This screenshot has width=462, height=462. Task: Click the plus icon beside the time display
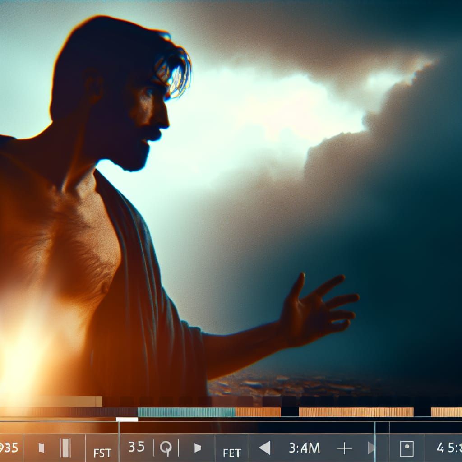click(x=345, y=448)
